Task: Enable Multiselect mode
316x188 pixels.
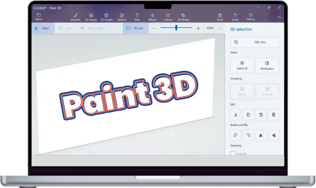Action: (x=267, y=65)
